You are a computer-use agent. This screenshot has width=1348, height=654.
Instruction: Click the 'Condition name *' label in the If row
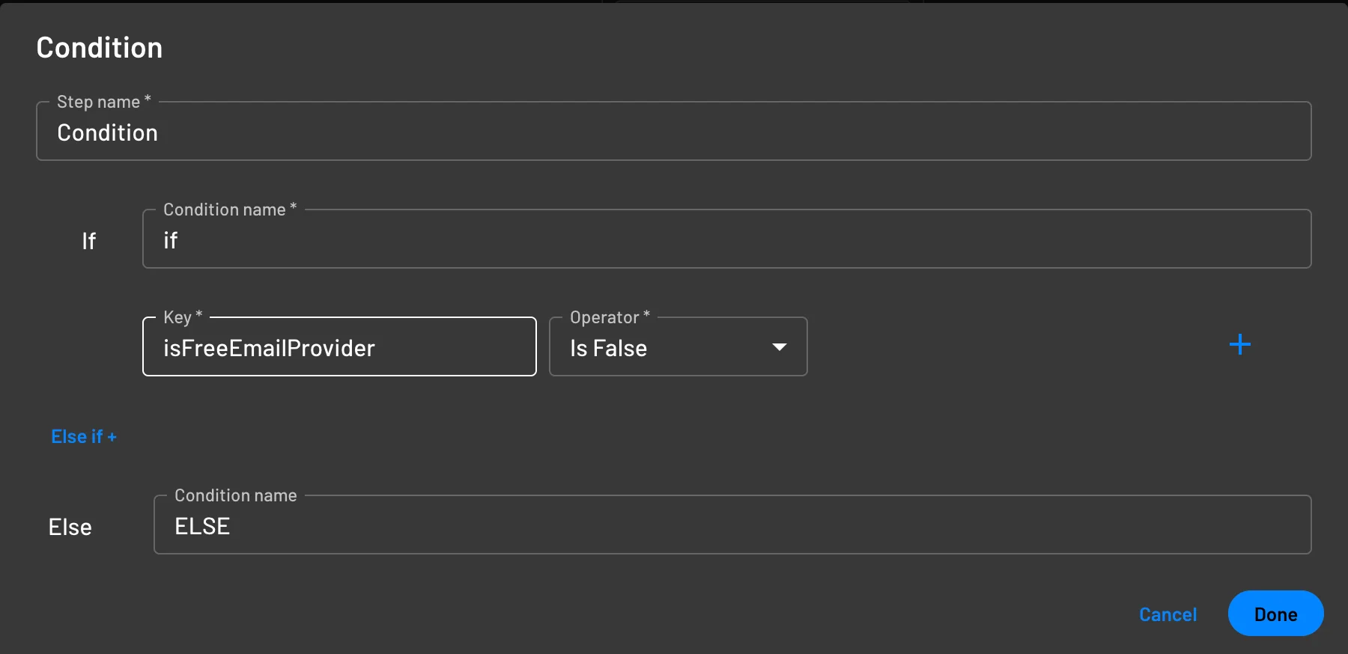click(x=230, y=210)
